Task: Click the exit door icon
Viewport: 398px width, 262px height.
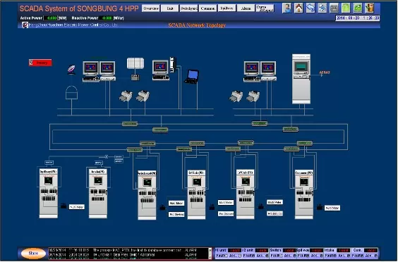Action: [x=370, y=8]
